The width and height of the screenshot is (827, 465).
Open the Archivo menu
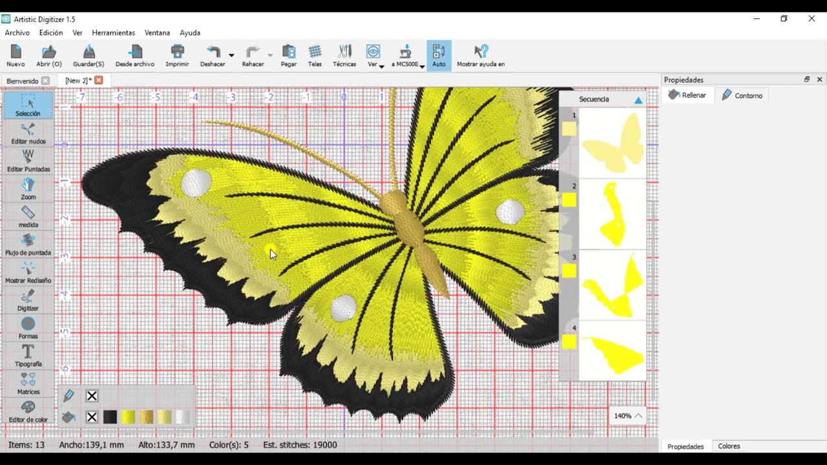(17, 32)
